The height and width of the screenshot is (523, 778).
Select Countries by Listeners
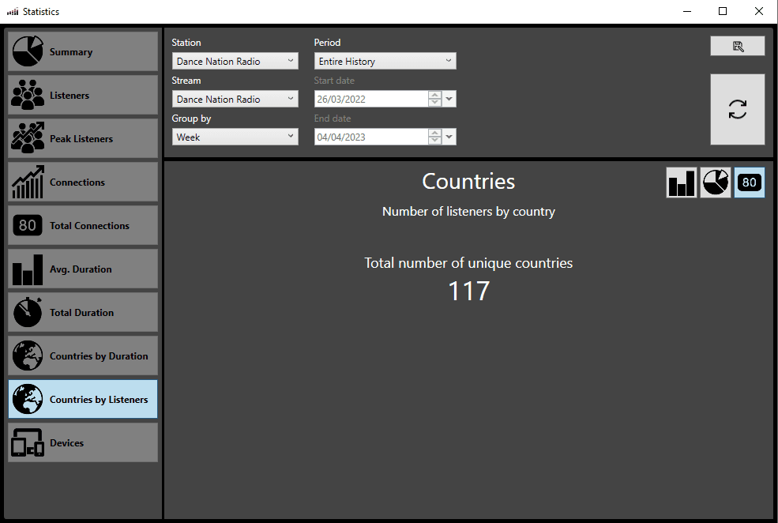click(x=83, y=399)
